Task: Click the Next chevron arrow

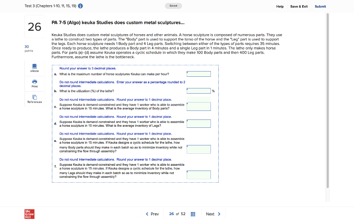Action: pyautogui.click(x=219, y=214)
